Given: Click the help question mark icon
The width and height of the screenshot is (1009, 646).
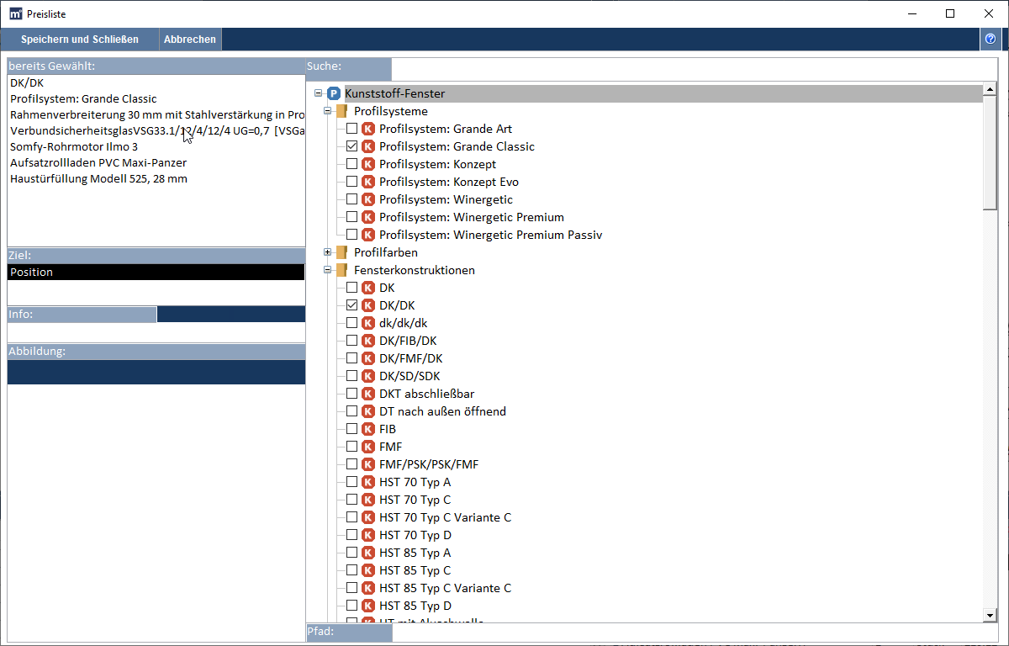Looking at the screenshot, I should tap(990, 40).
